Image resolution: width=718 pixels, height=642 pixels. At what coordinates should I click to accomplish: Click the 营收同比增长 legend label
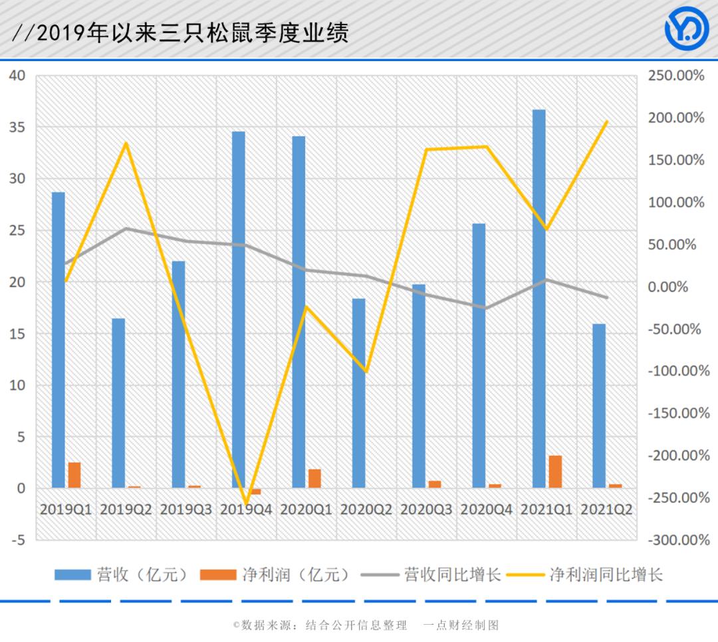click(x=452, y=575)
